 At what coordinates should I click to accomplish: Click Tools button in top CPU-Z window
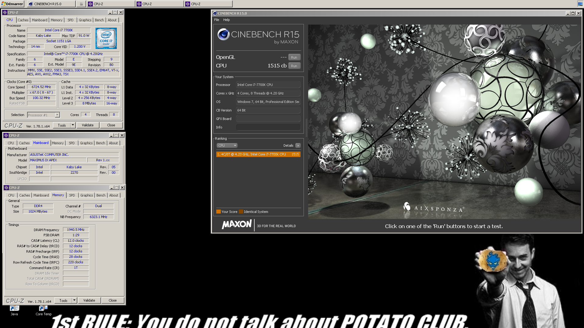(x=62, y=125)
